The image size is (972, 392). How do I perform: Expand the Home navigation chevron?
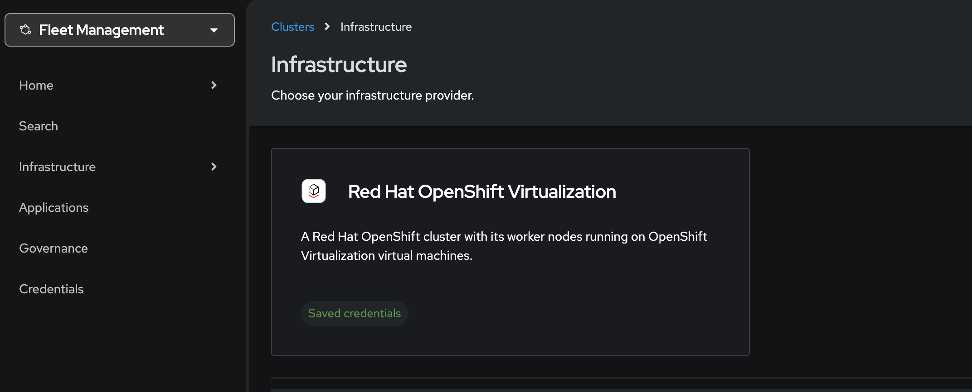(x=214, y=85)
